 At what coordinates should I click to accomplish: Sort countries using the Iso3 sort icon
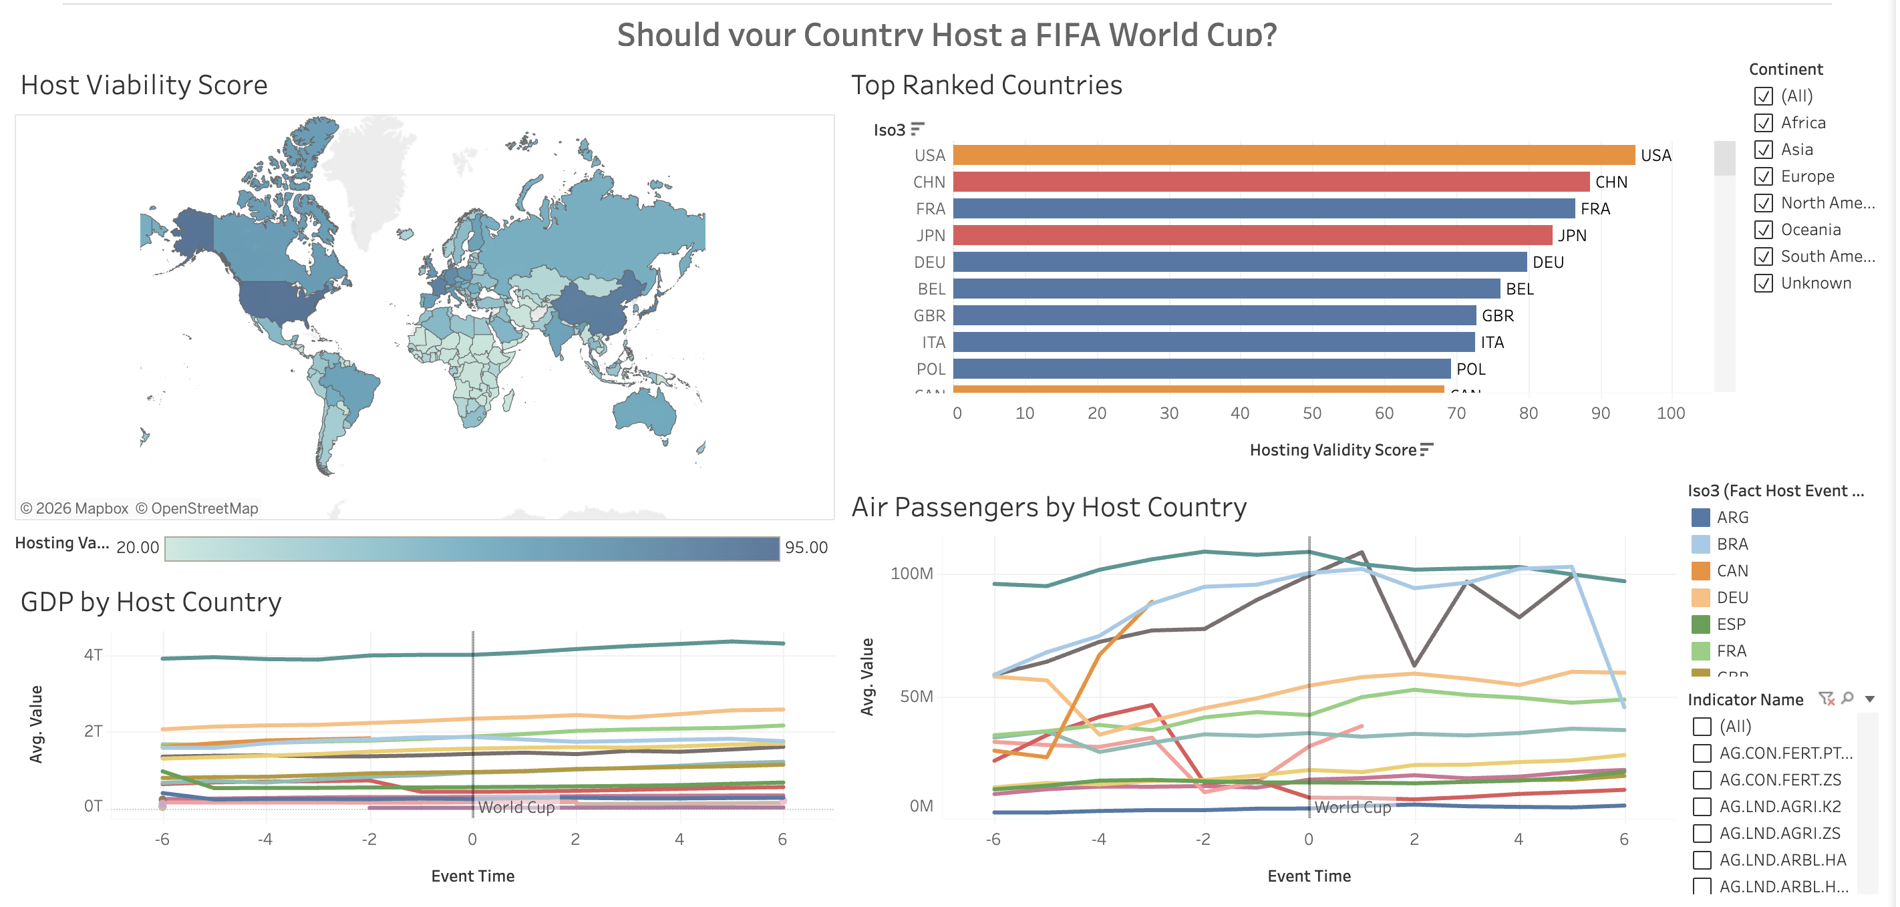[917, 128]
